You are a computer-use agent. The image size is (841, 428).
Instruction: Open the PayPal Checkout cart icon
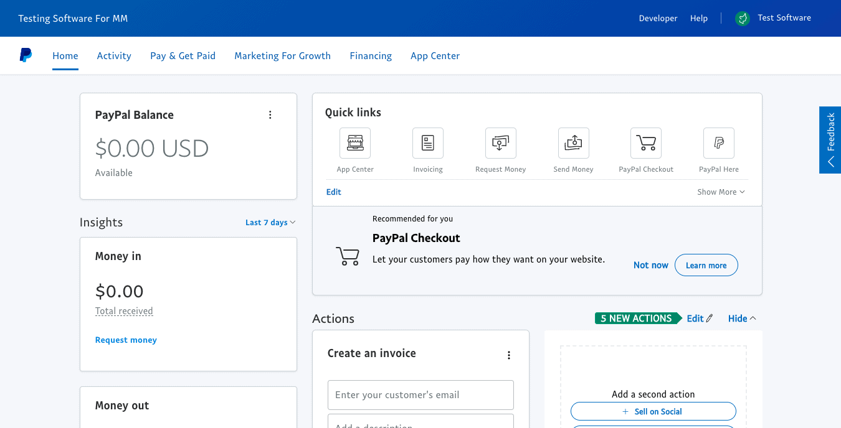tap(645, 142)
